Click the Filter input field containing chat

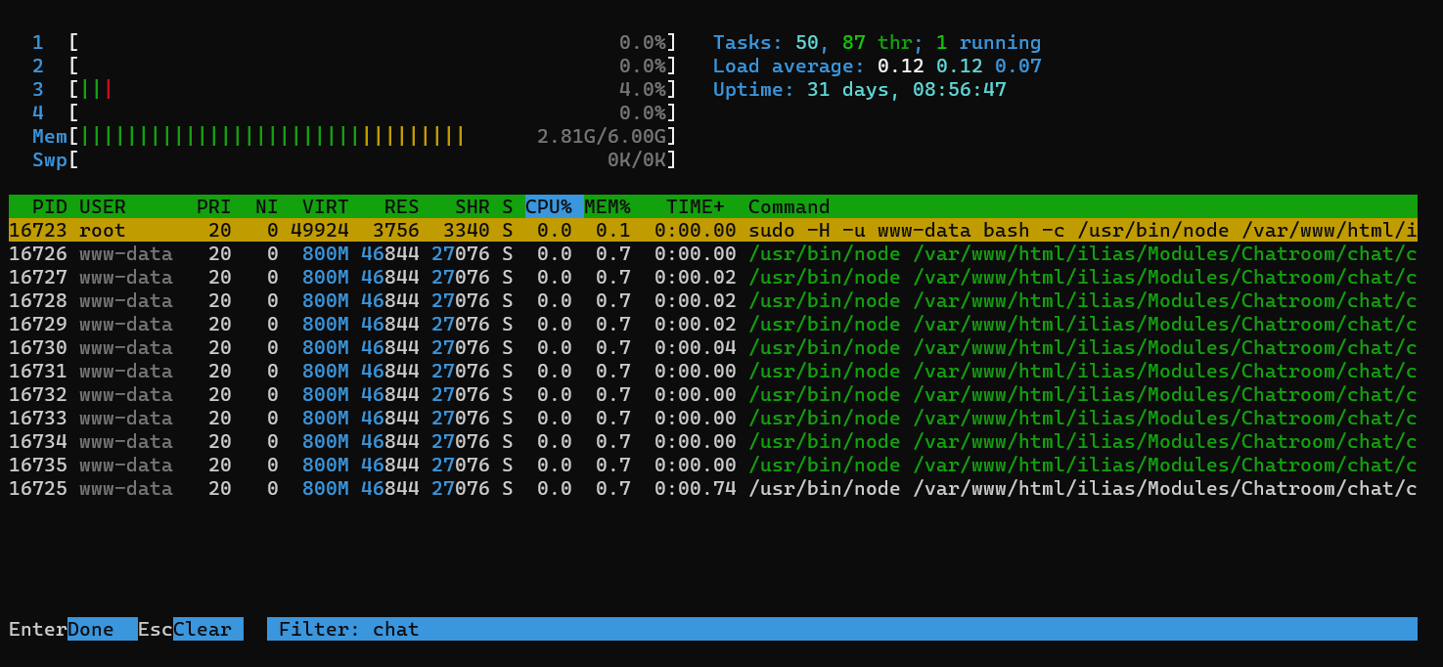coord(841,629)
